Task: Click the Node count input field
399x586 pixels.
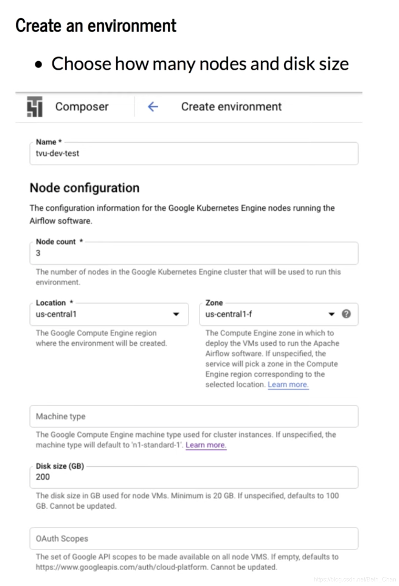Action: [194, 253]
